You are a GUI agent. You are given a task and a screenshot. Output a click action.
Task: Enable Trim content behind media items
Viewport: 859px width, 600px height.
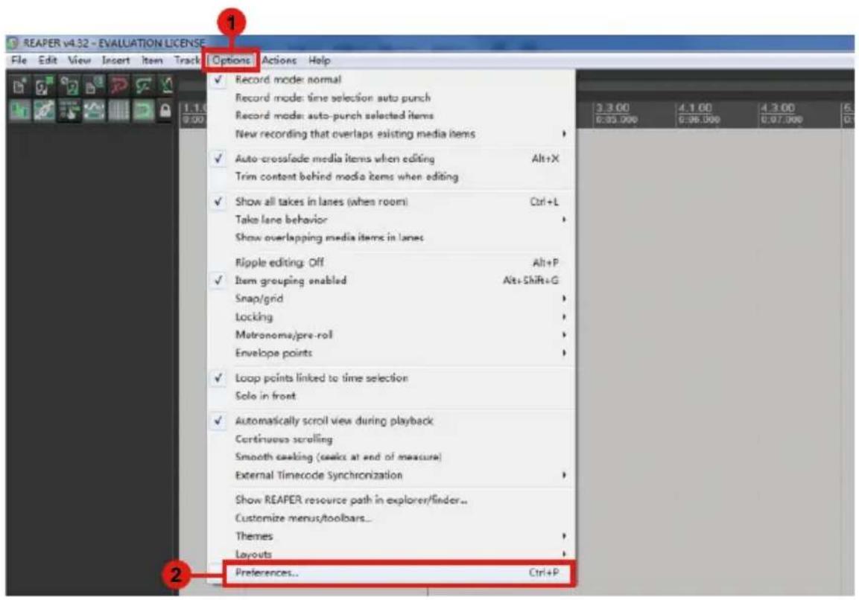pyautogui.click(x=391, y=177)
